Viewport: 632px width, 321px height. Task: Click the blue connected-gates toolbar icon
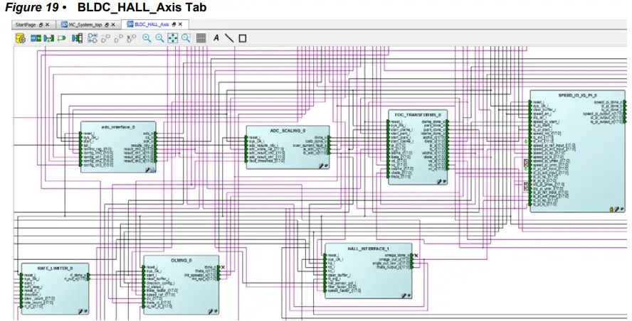click(93, 38)
